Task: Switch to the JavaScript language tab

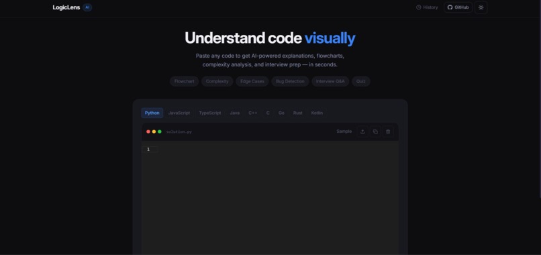Action: coord(179,113)
